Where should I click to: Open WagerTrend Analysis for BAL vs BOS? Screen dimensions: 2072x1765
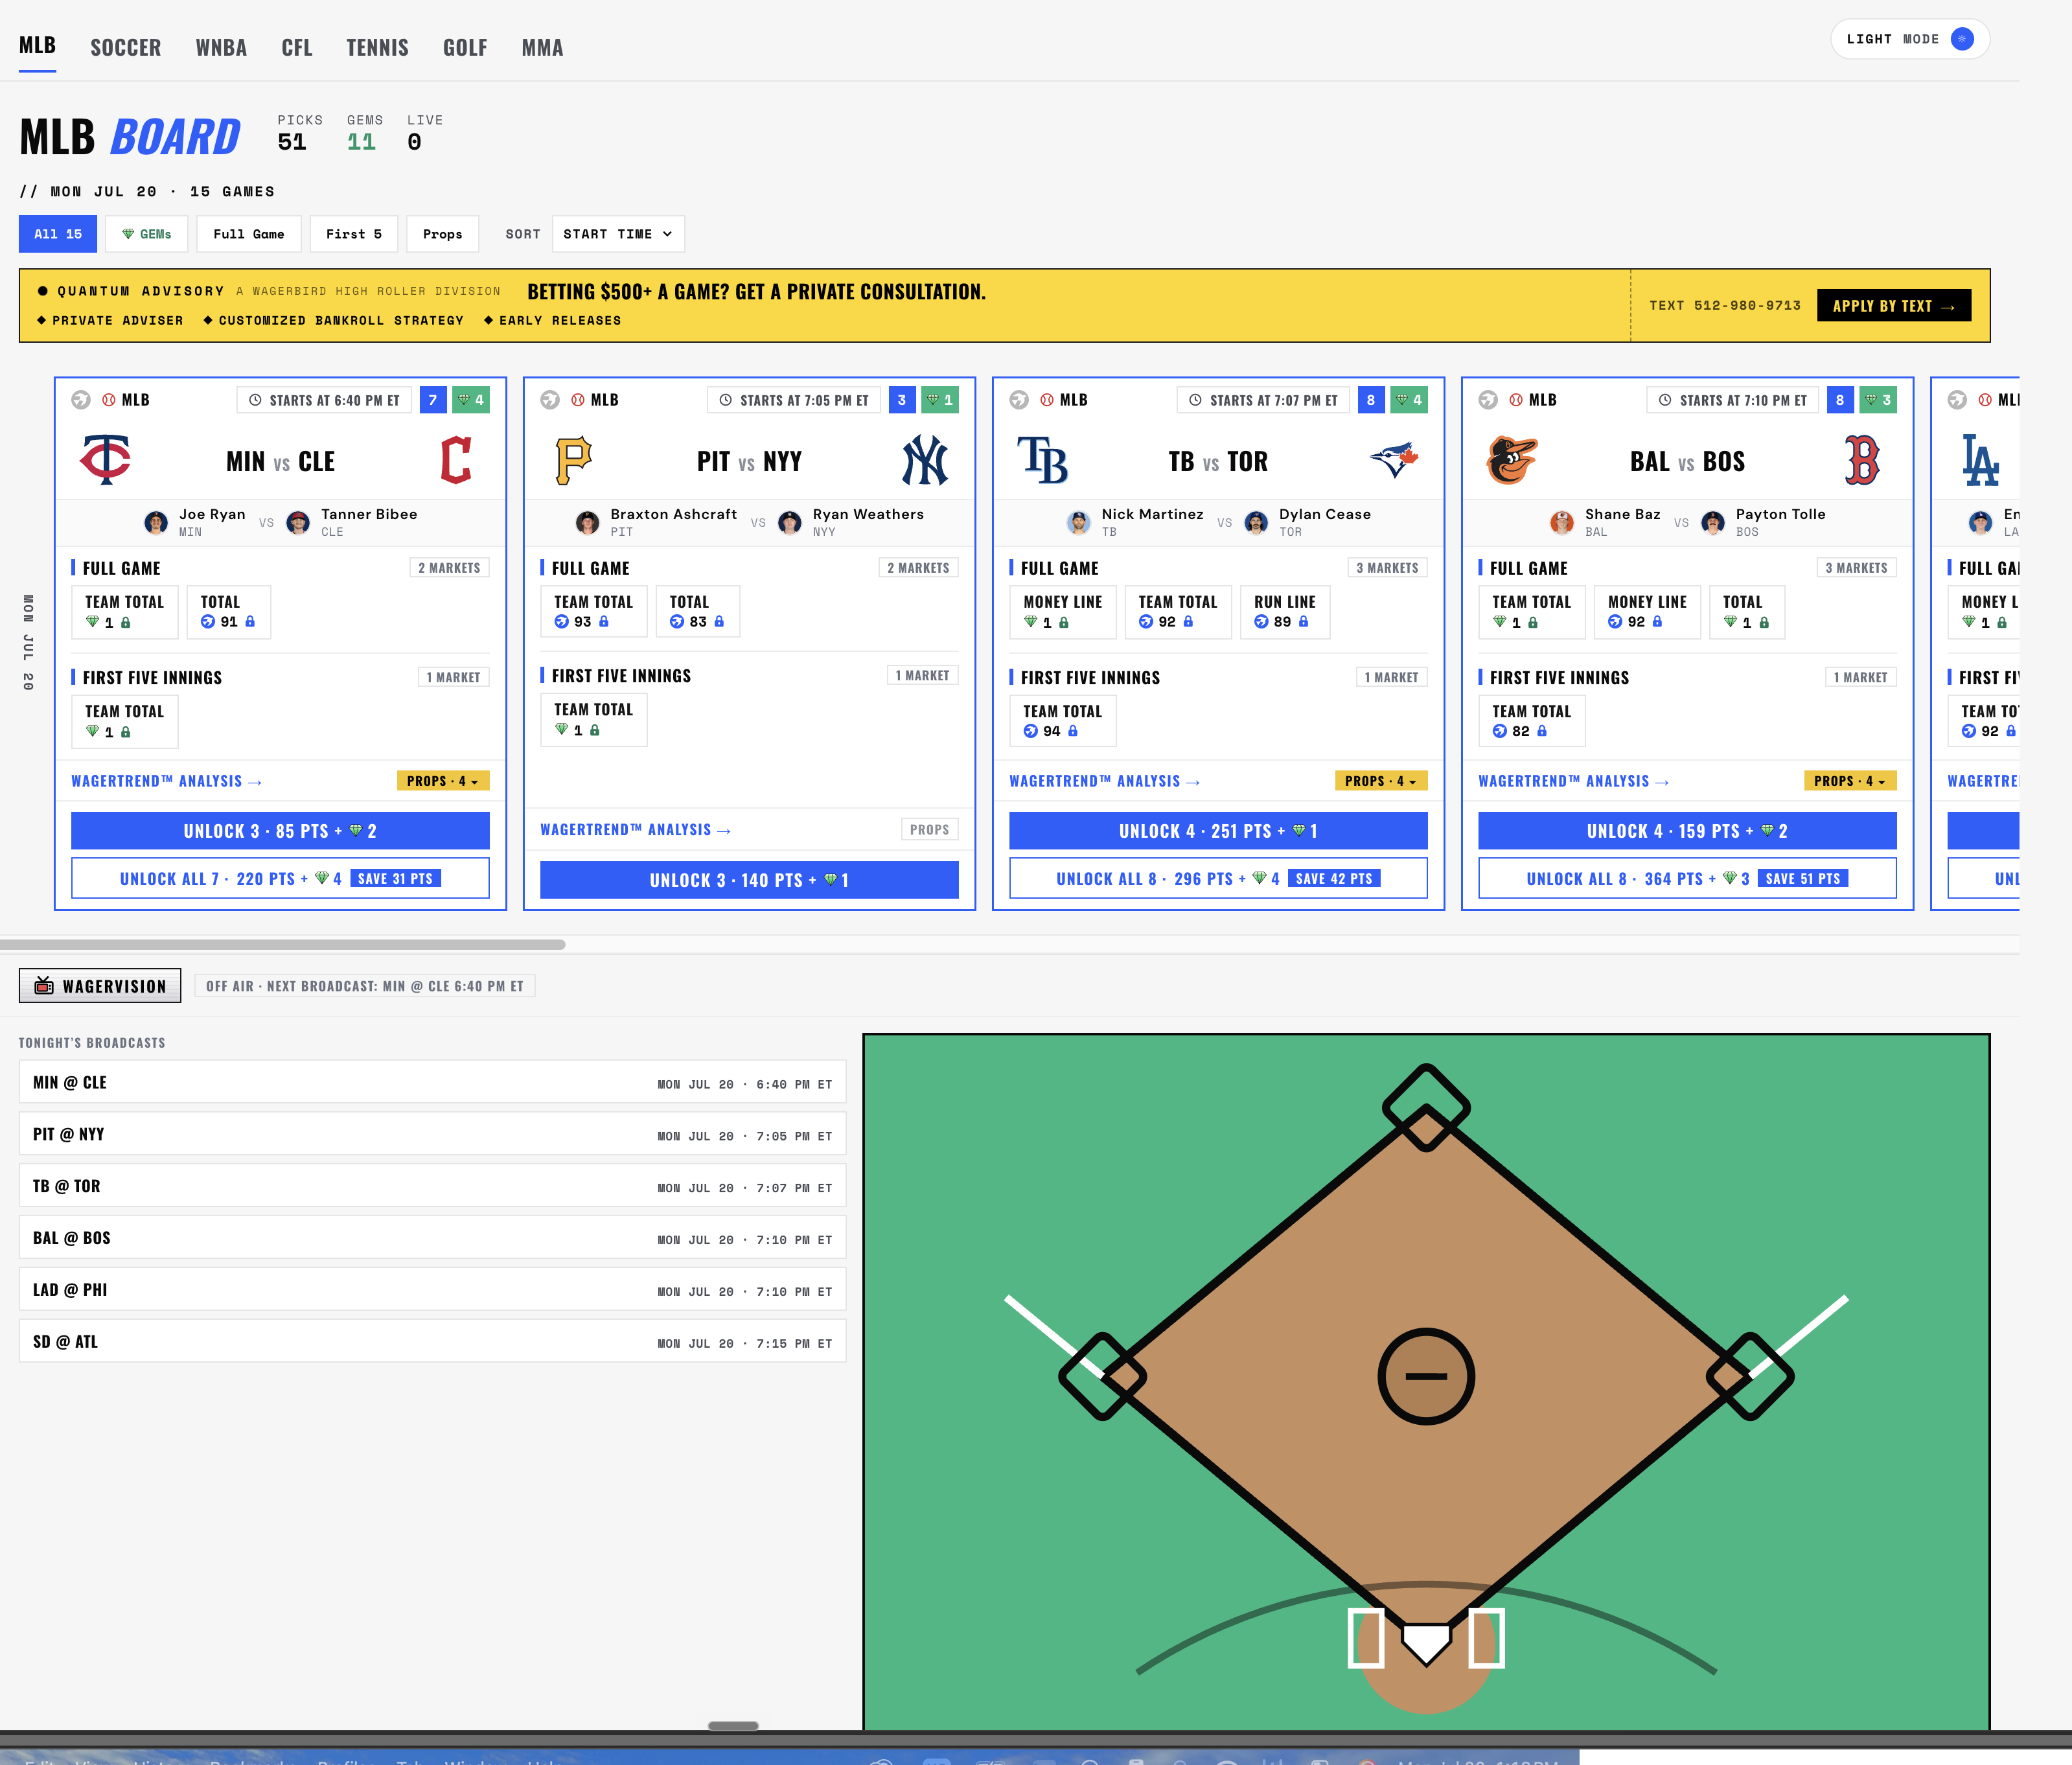1573,781
